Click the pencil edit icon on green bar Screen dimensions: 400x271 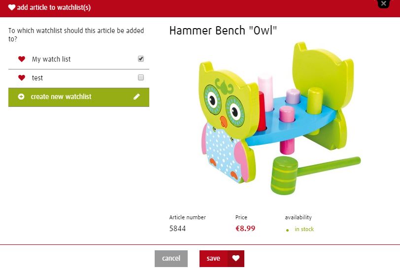coord(136,97)
